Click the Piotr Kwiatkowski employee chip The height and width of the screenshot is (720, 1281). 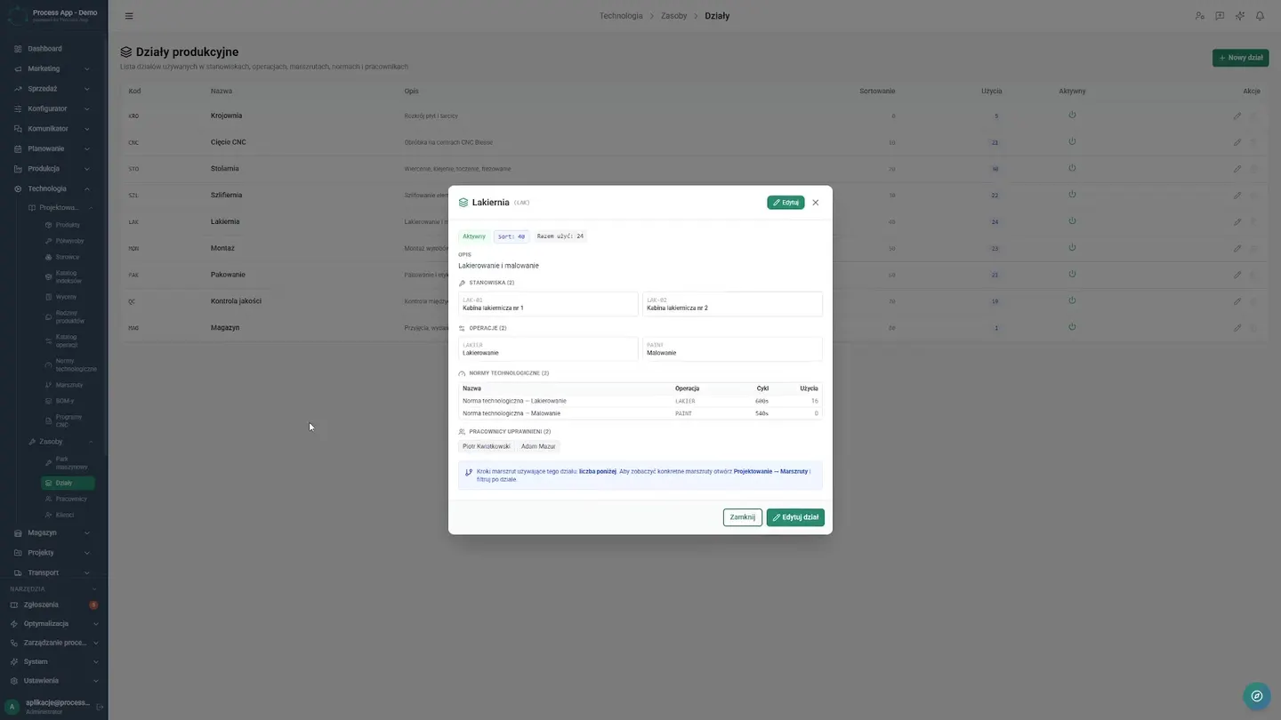pyautogui.click(x=487, y=446)
